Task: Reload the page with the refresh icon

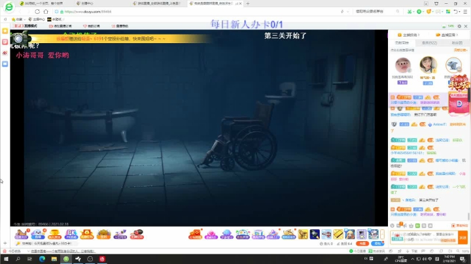Action: click(x=37, y=11)
